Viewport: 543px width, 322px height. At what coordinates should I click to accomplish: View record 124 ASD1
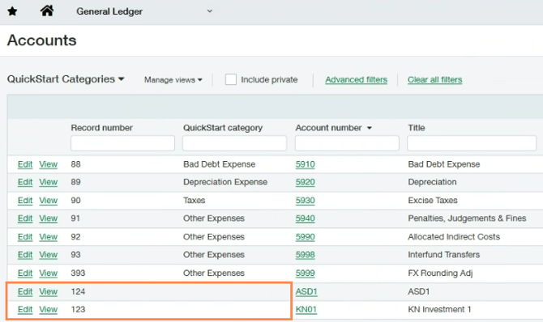(48, 292)
